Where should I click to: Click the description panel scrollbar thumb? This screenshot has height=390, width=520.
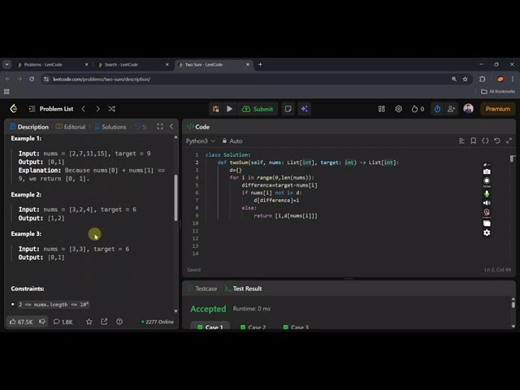(175, 197)
